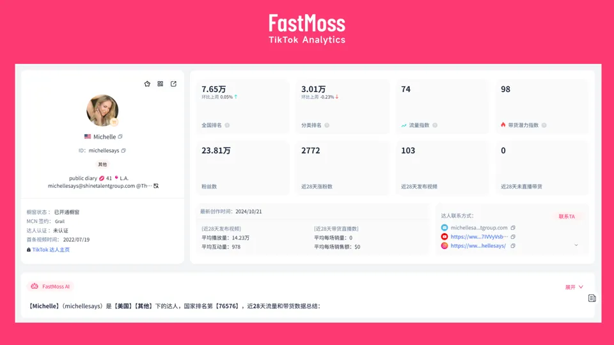Image resolution: width=614 pixels, height=345 pixels.
Task: Click the email michellesays@shinetalentgroup.com in bio
Action: (91, 186)
